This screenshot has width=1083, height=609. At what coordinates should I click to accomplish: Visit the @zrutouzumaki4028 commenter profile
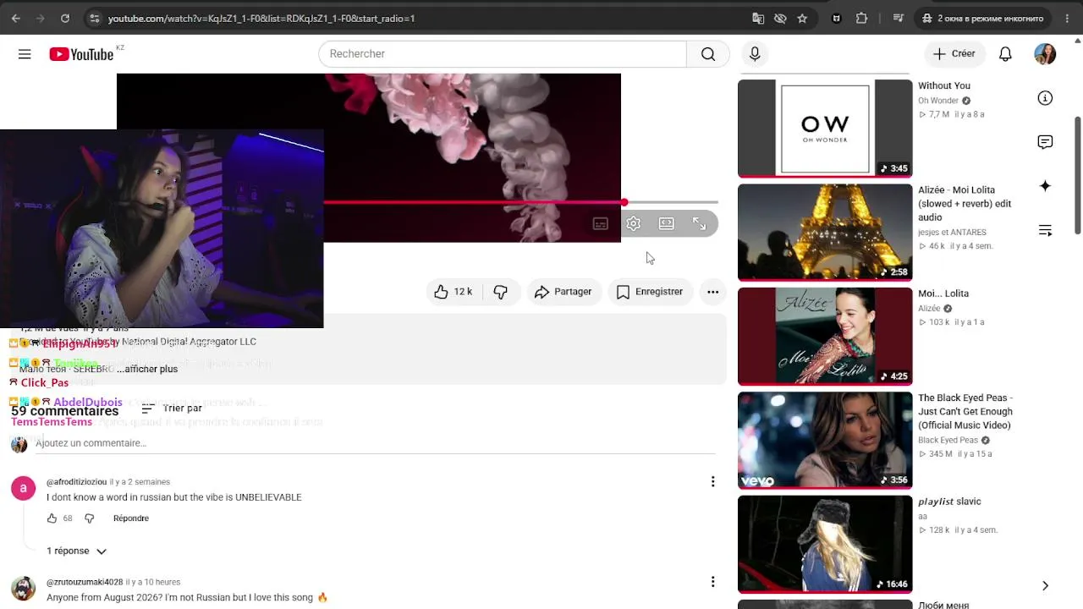pos(85,583)
